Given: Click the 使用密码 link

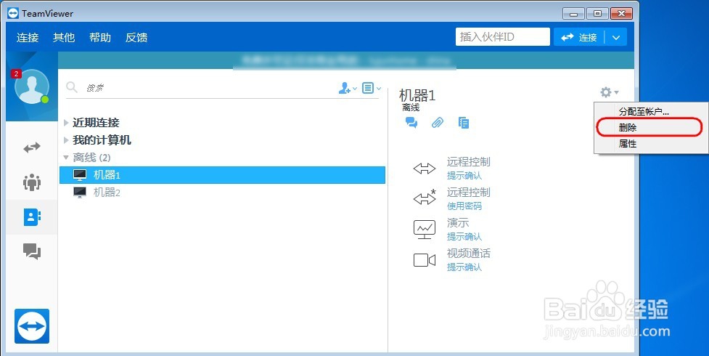Looking at the screenshot, I should [x=464, y=206].
